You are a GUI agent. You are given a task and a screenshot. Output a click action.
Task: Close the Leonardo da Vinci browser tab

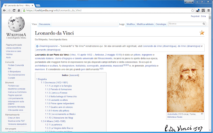(x=32, y=6)
